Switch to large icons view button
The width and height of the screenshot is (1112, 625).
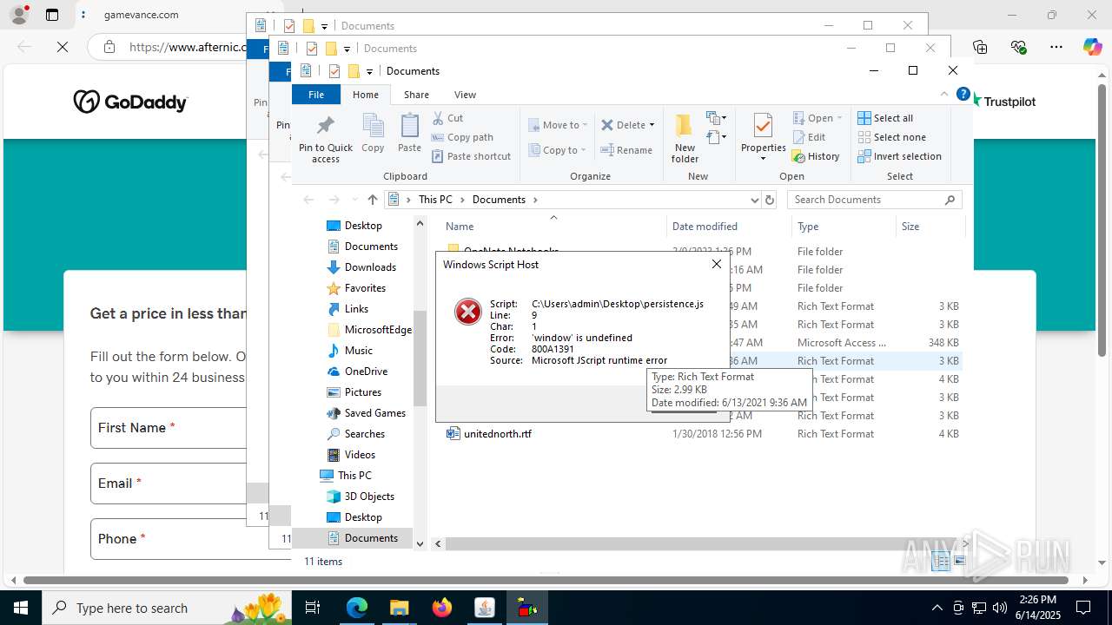[x=960, y=562]
